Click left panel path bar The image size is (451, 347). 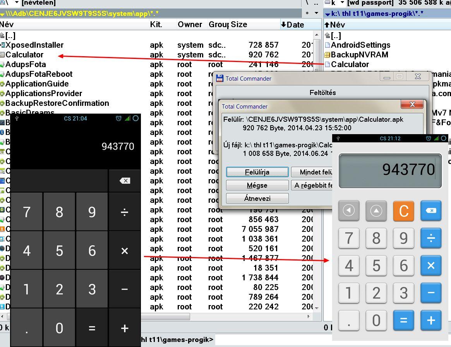pos(151,13)
